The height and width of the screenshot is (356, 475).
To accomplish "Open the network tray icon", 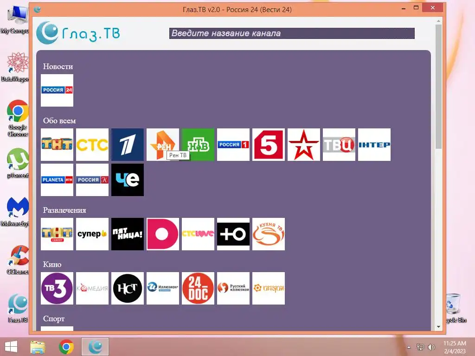I will click(420, 347).
